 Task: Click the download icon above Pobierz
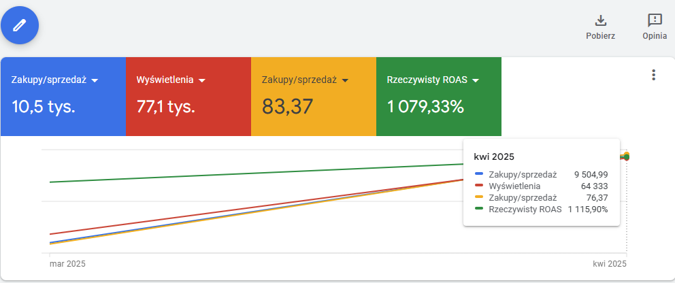600,20
